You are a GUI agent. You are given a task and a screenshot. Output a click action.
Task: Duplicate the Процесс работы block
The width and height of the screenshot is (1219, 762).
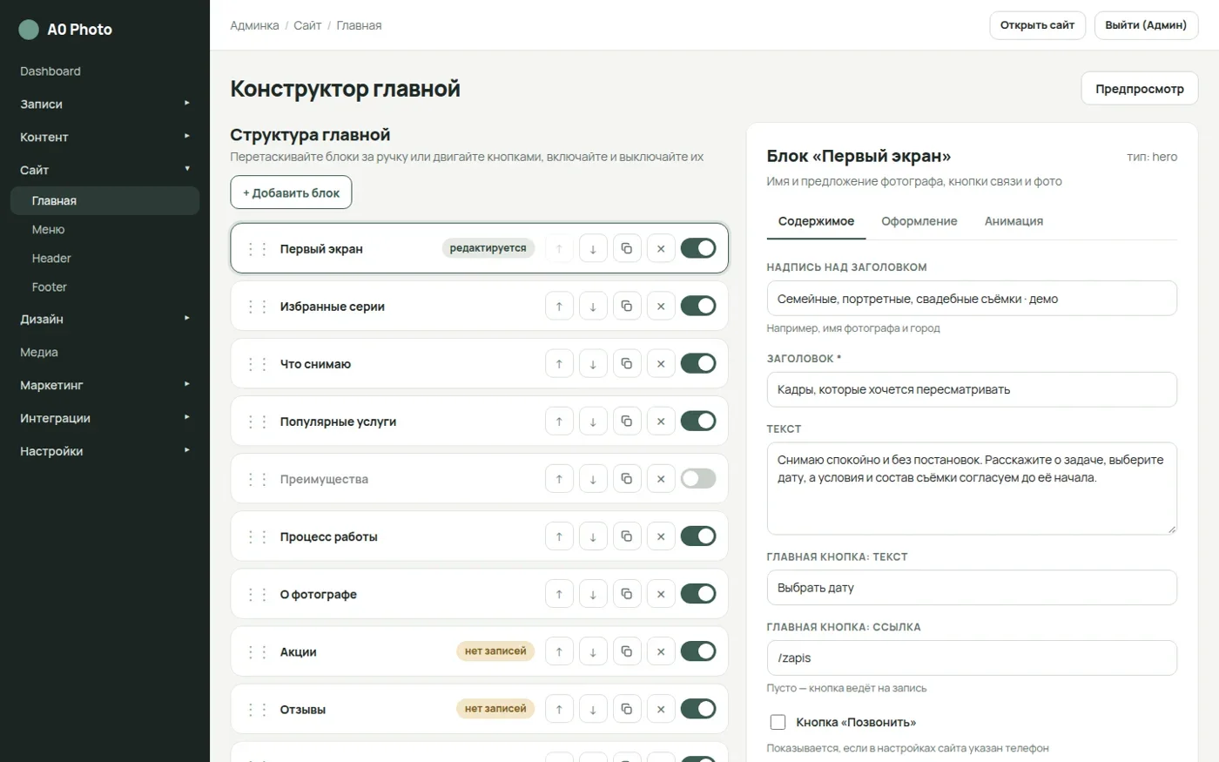[x=627, y=536]
